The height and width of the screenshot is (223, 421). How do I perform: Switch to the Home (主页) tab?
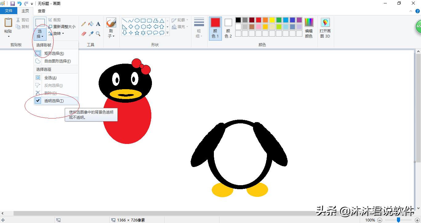[25, 11]
